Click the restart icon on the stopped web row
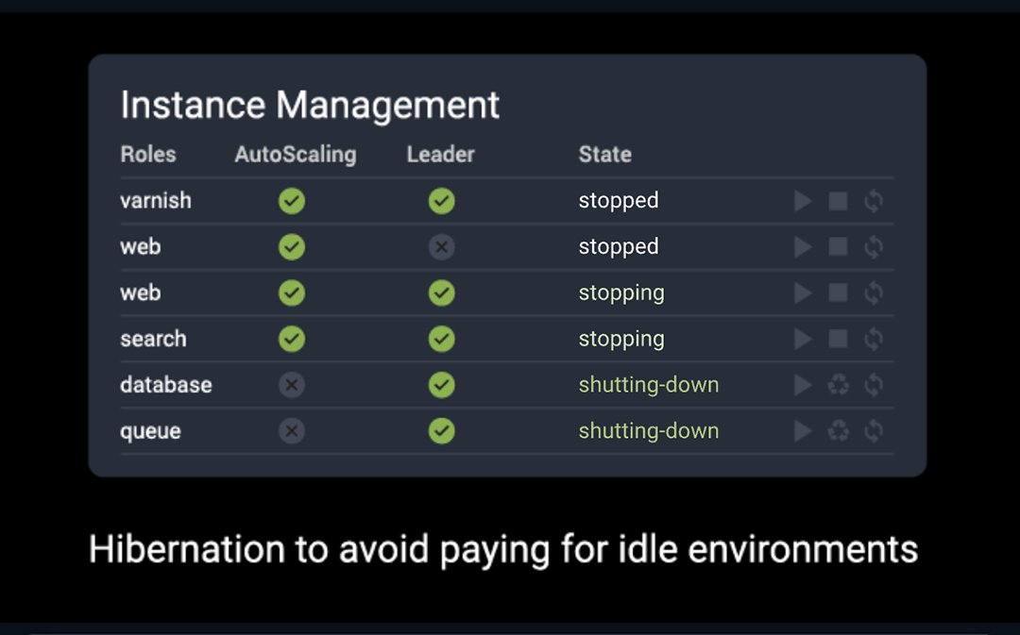The height and width of the screenshot is (635, 1020). 874,247
